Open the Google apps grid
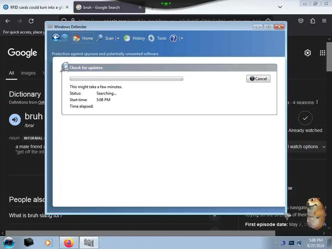The image size is (332, 249). tap(323, 53)
